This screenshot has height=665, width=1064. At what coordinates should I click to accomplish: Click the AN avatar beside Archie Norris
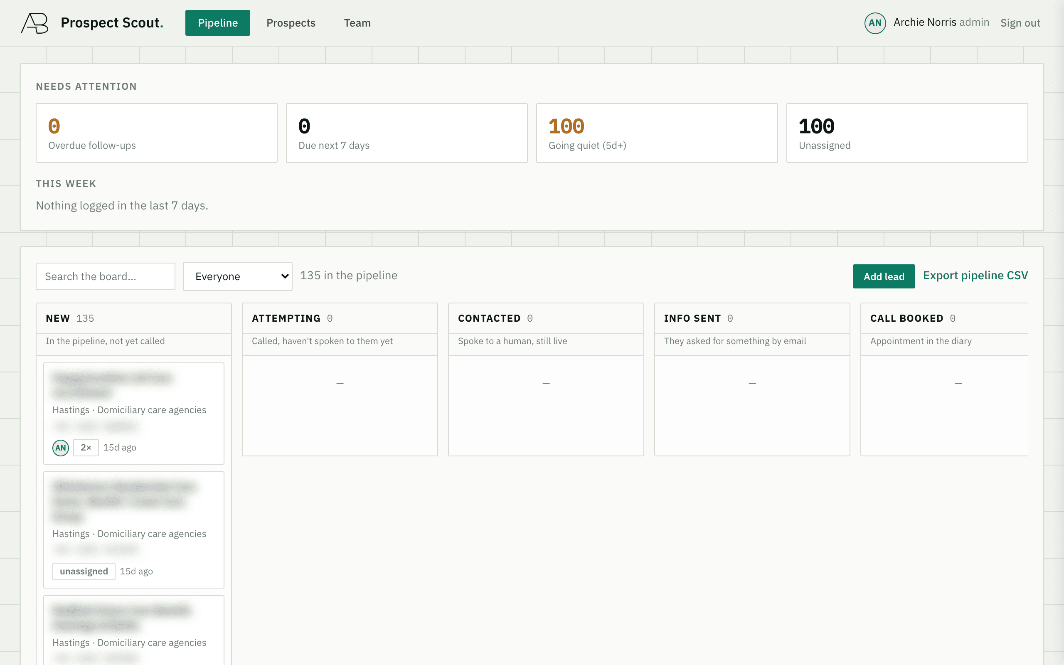pos(875,23)
